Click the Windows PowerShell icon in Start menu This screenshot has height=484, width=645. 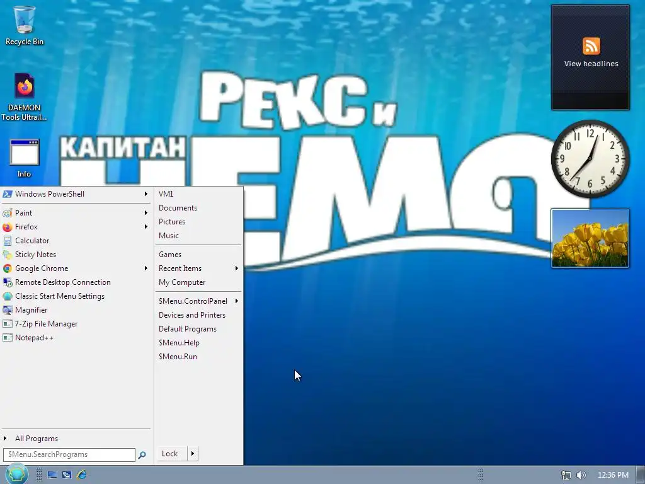[8, 194]
